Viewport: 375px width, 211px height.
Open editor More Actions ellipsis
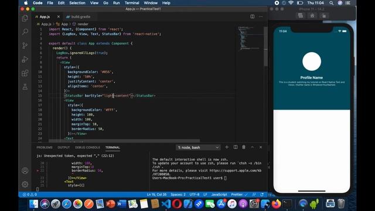(x=261, y=16)
